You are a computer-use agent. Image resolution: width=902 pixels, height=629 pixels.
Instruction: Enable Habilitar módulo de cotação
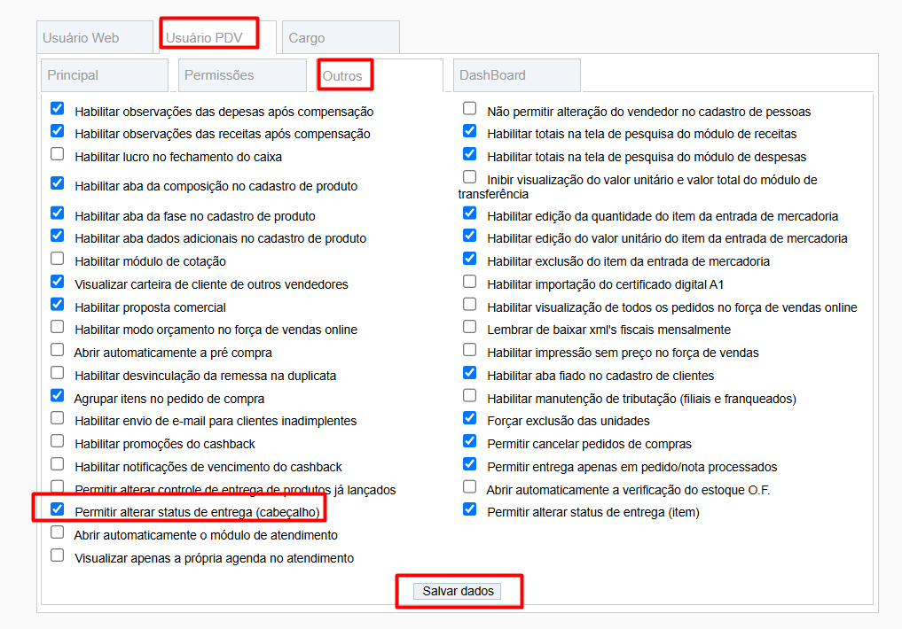pyautogui.click(x=57, y=258)
